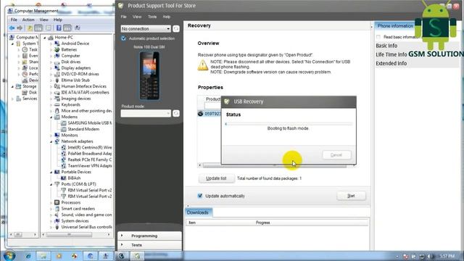Screen dimensions: 464x261
Task: Open File menu in Computer Management
Action: (x=14, y=20)
